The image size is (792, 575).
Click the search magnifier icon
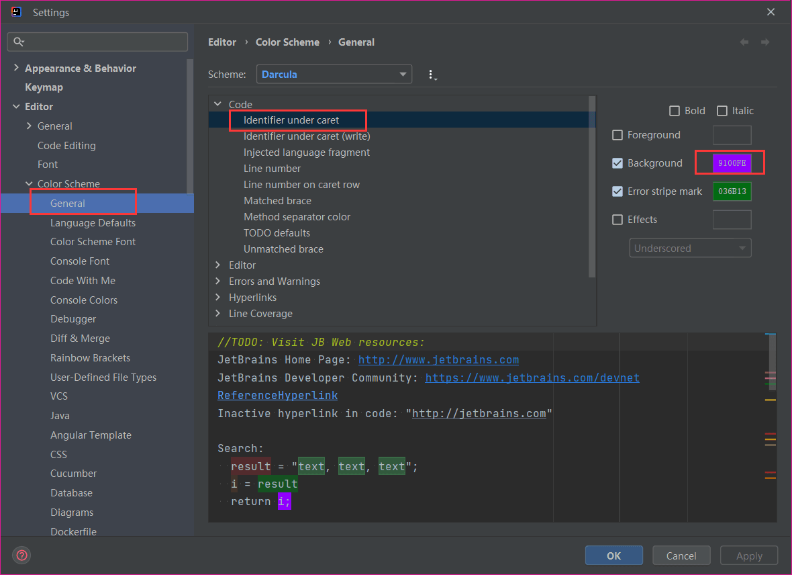[x=19, y=42]
